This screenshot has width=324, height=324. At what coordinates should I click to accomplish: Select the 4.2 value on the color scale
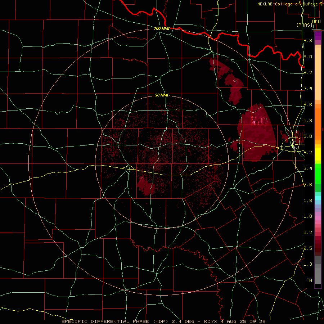308,153
